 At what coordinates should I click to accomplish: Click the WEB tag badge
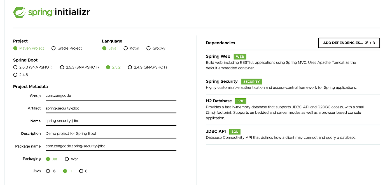tap(240, 57)
